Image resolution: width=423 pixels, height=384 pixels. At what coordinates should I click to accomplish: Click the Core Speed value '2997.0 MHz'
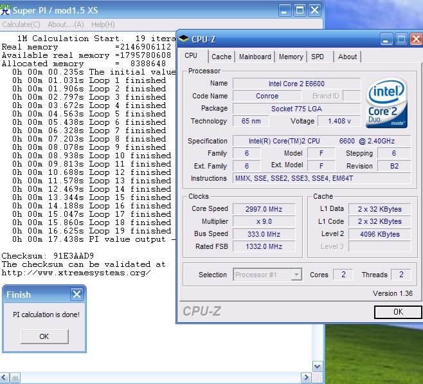(264, 209)
